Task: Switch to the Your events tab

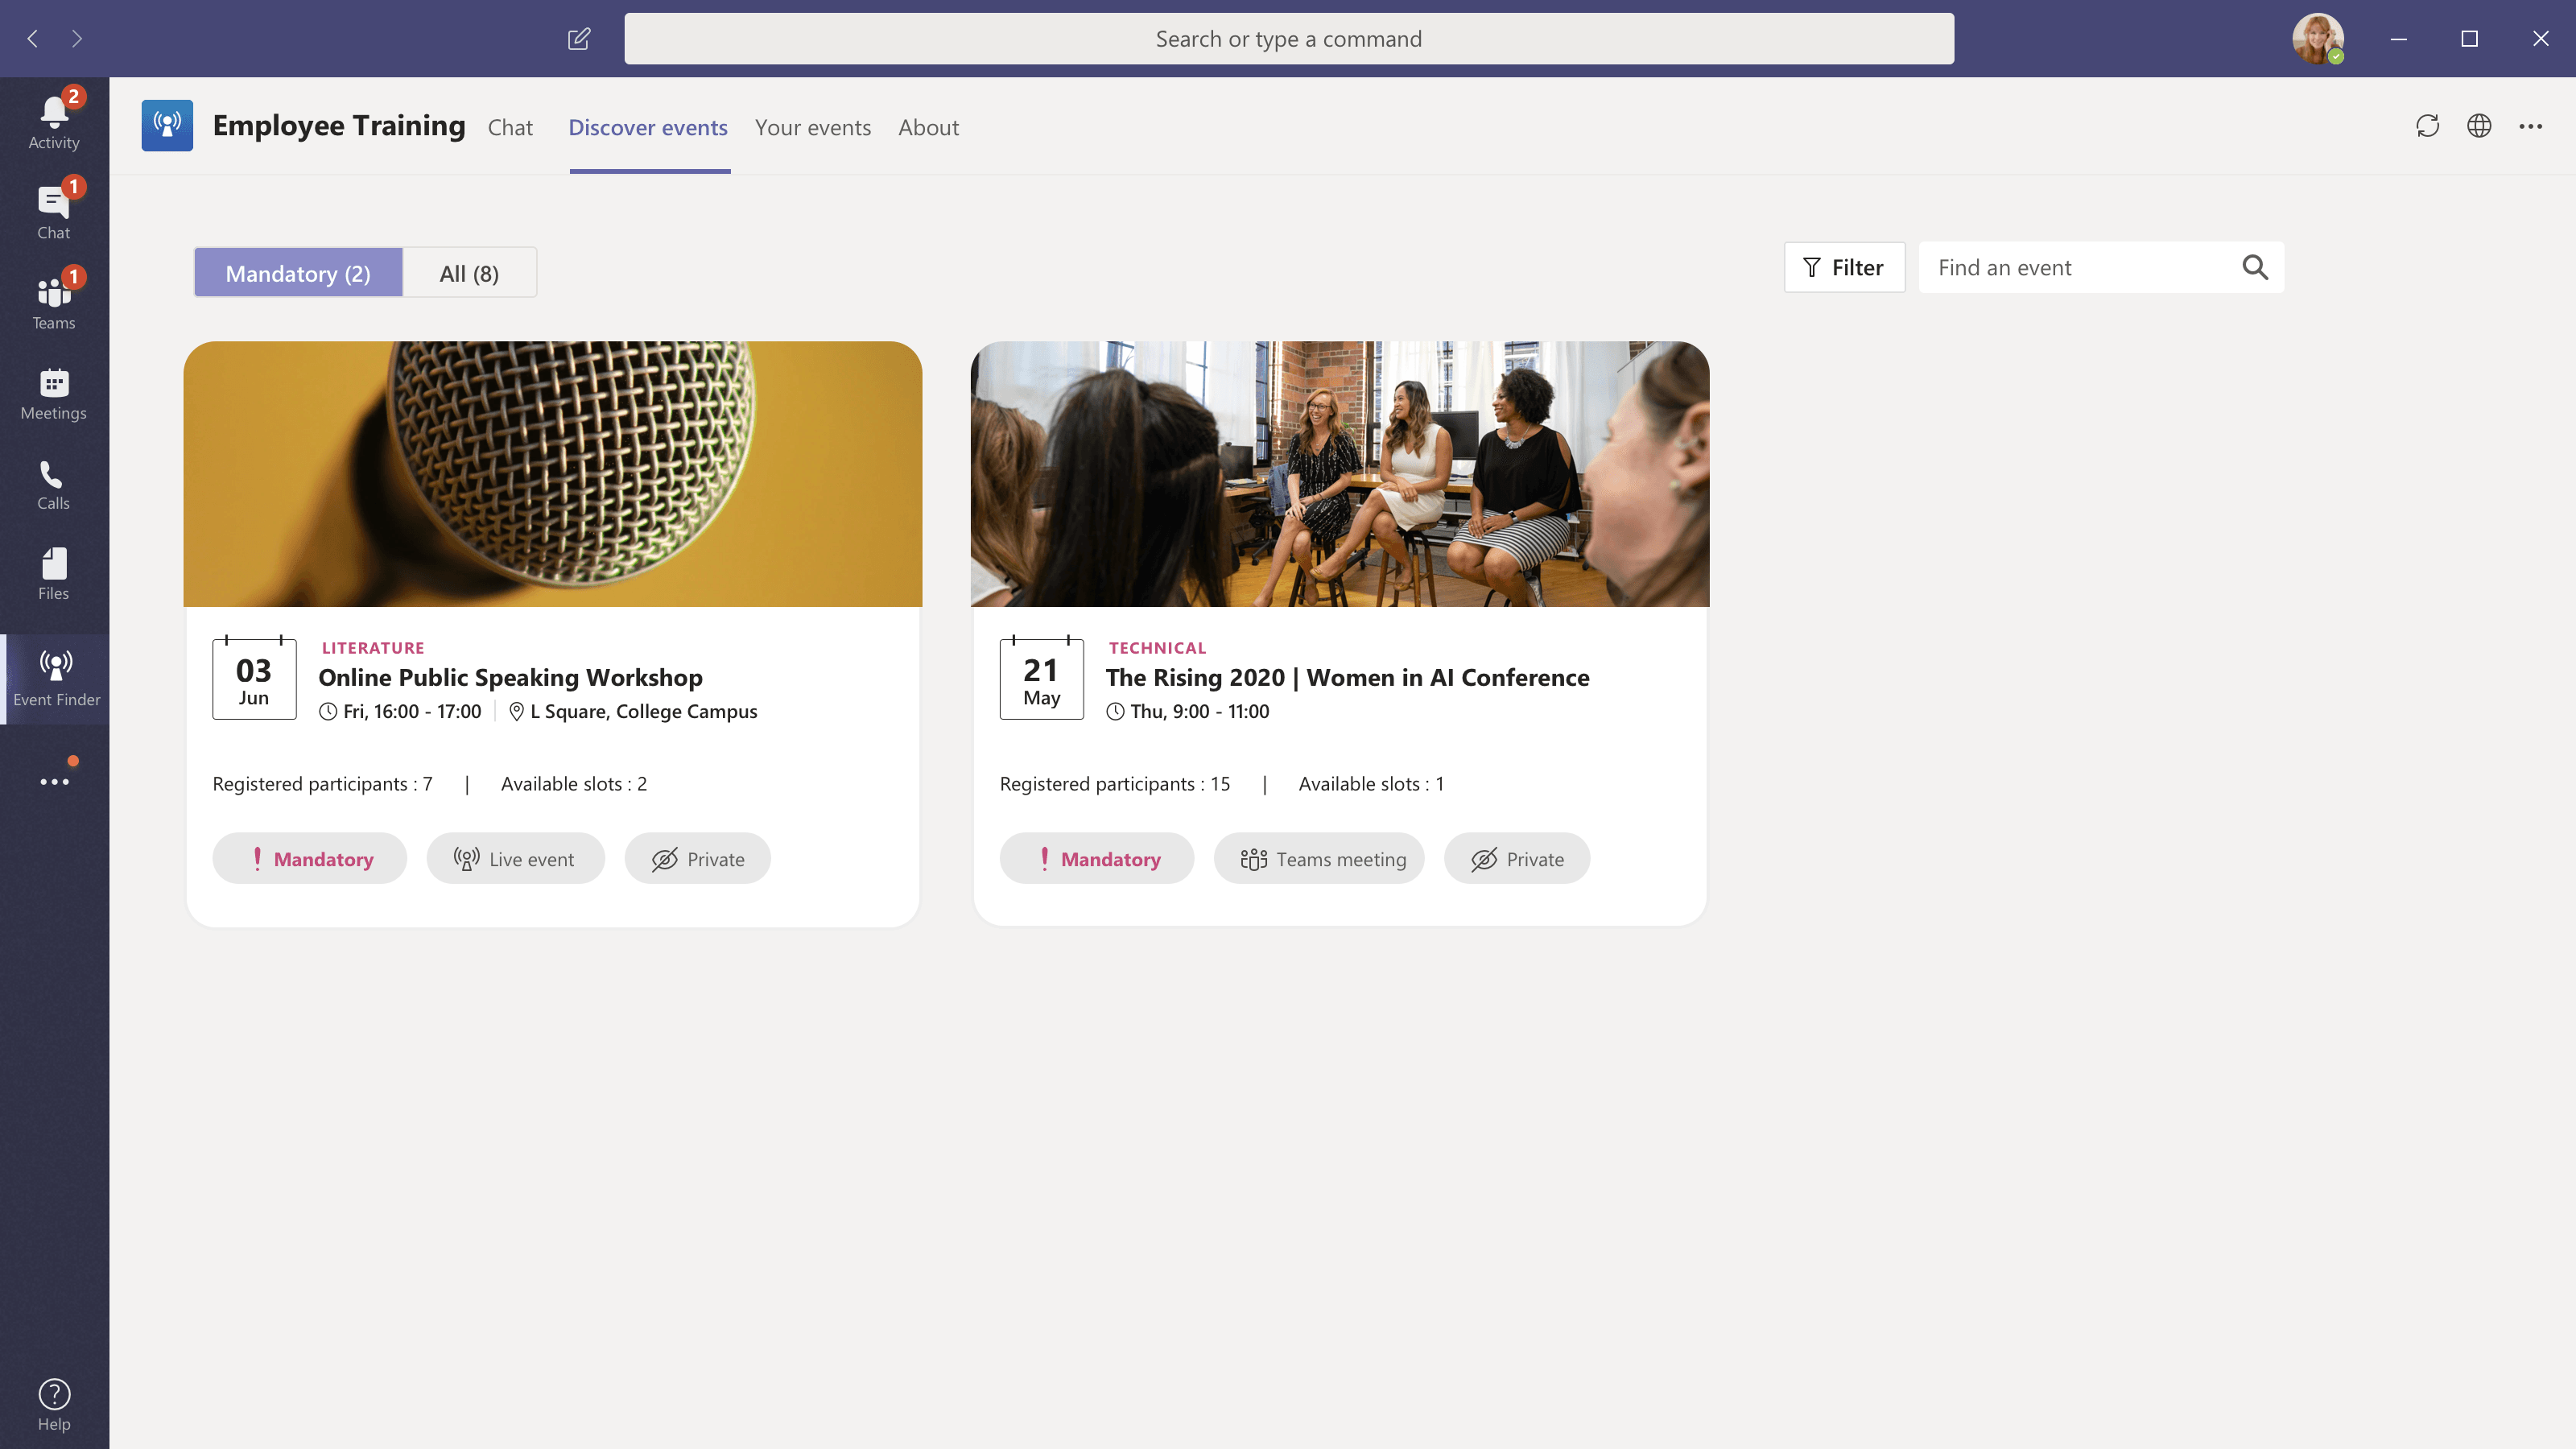Action: click(812, 127)
